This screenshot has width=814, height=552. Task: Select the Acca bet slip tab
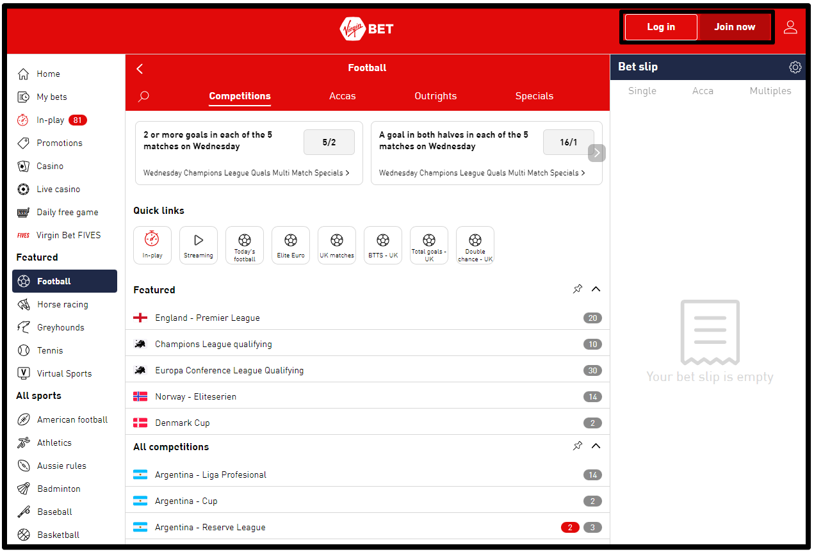[x=703, y=91]
